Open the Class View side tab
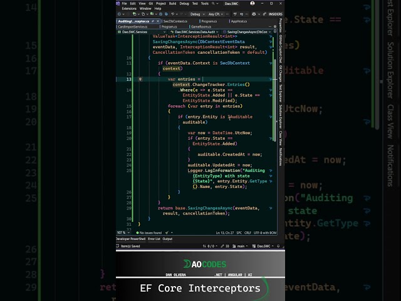This screenshot has width=401, height=301. [x=281, y=138]
